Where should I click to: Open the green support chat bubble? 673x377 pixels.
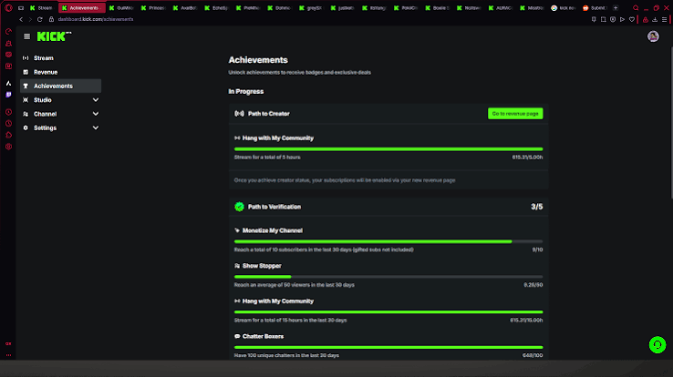[657, 345]
